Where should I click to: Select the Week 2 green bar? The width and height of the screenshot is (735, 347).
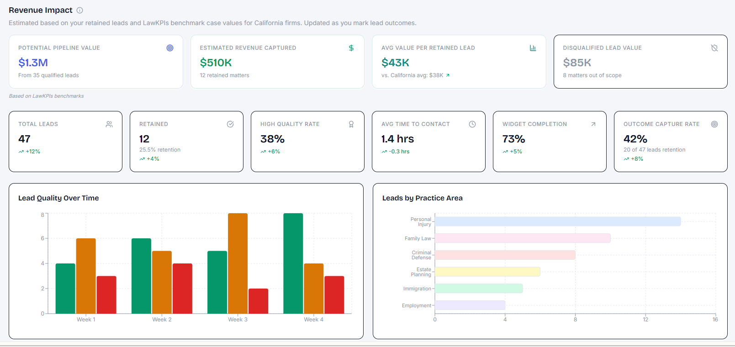coord(141,276)
